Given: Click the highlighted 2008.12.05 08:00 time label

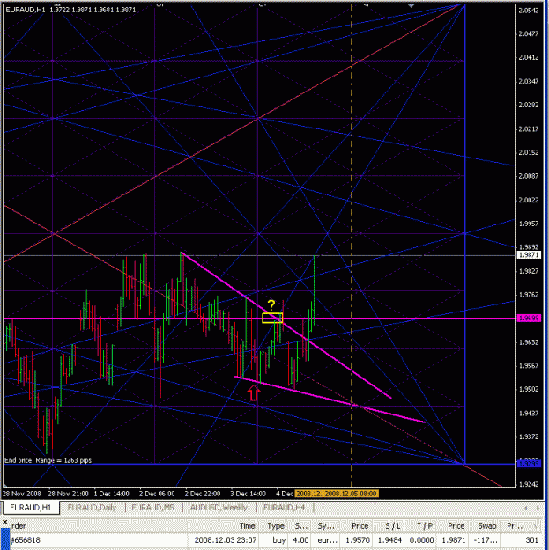Looking at the screenshot, I should [352, 494].
